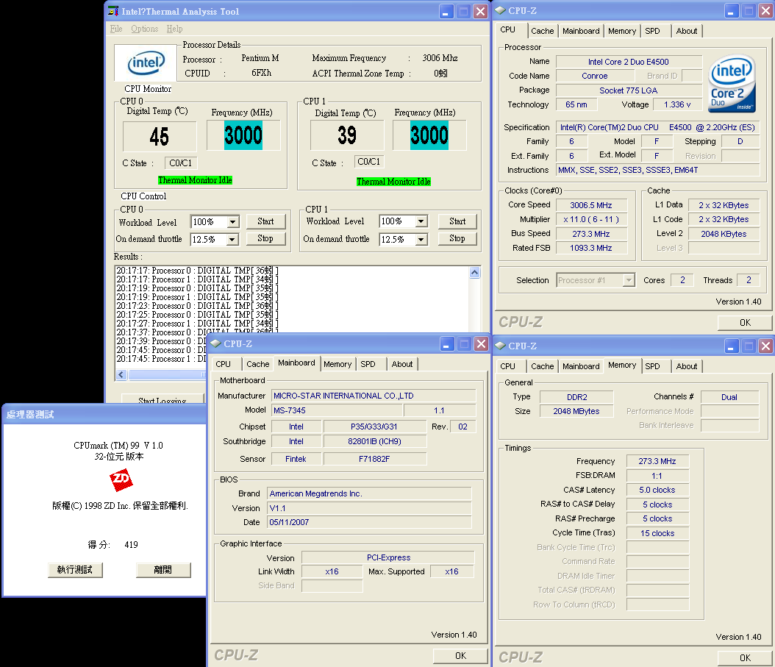Screen dimensions: 775x667
Task: Click the DDR2 memory type field
Action: coord(576,397)
